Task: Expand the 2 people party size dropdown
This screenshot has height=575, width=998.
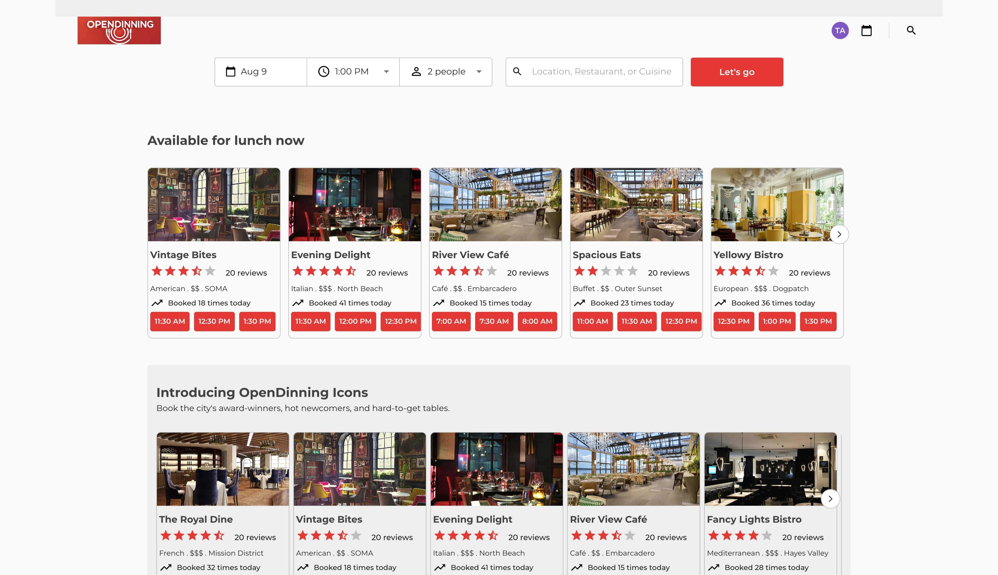Action: (x=479, y=71)
